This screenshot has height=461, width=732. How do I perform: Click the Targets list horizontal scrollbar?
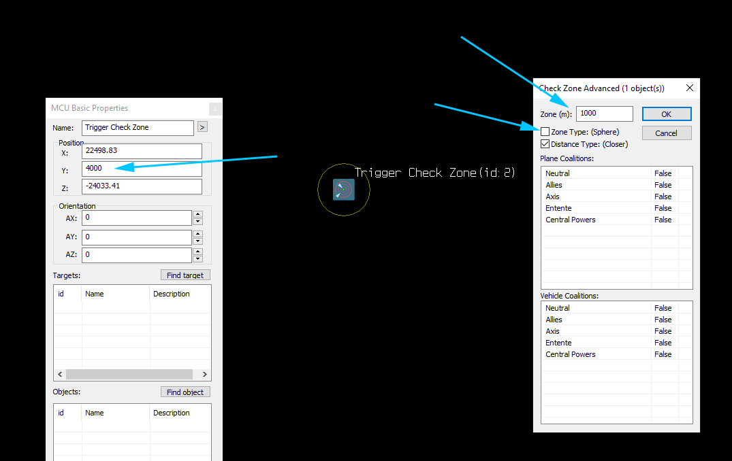tap(129, 374)
